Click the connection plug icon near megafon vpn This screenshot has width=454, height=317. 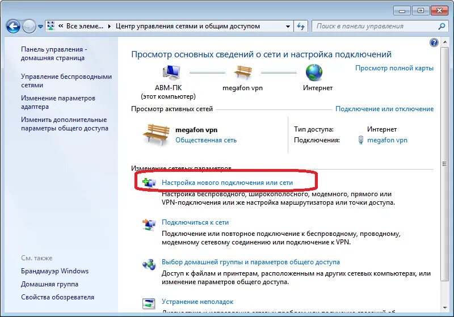(x=361, y=140)
